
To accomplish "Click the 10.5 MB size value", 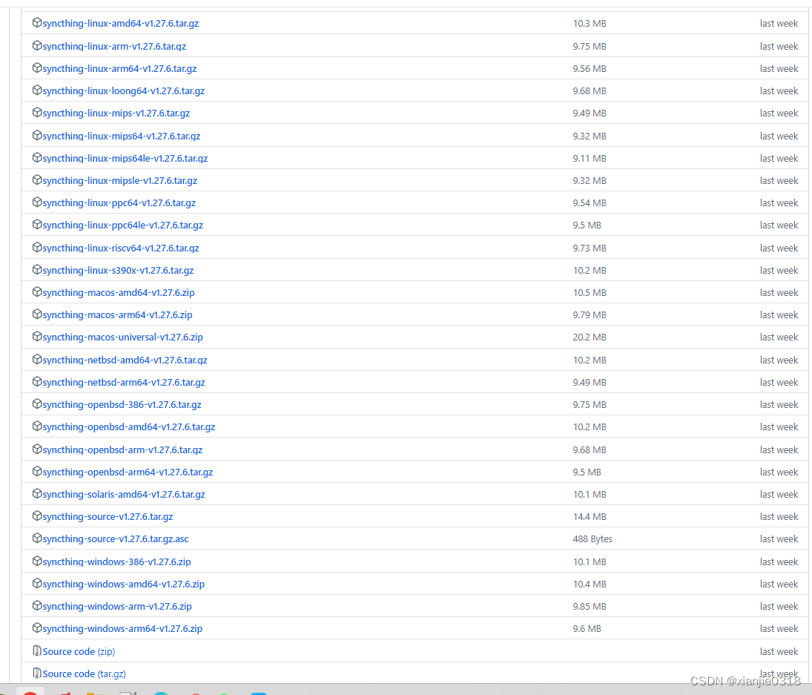I will coord(590,292).
